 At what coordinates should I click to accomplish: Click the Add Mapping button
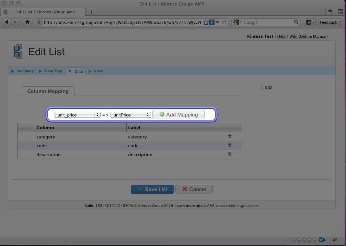pyautogui.click(x=178, y=114)
